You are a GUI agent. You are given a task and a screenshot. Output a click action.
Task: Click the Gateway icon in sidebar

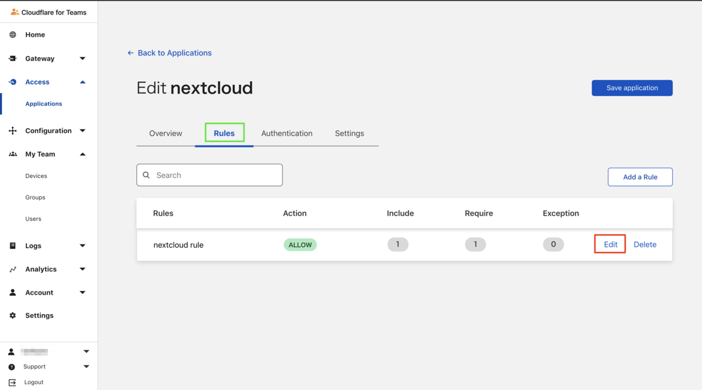13,58
